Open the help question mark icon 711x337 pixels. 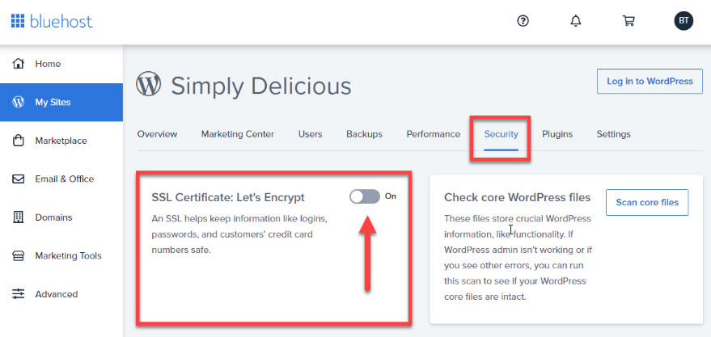(523, 21)
